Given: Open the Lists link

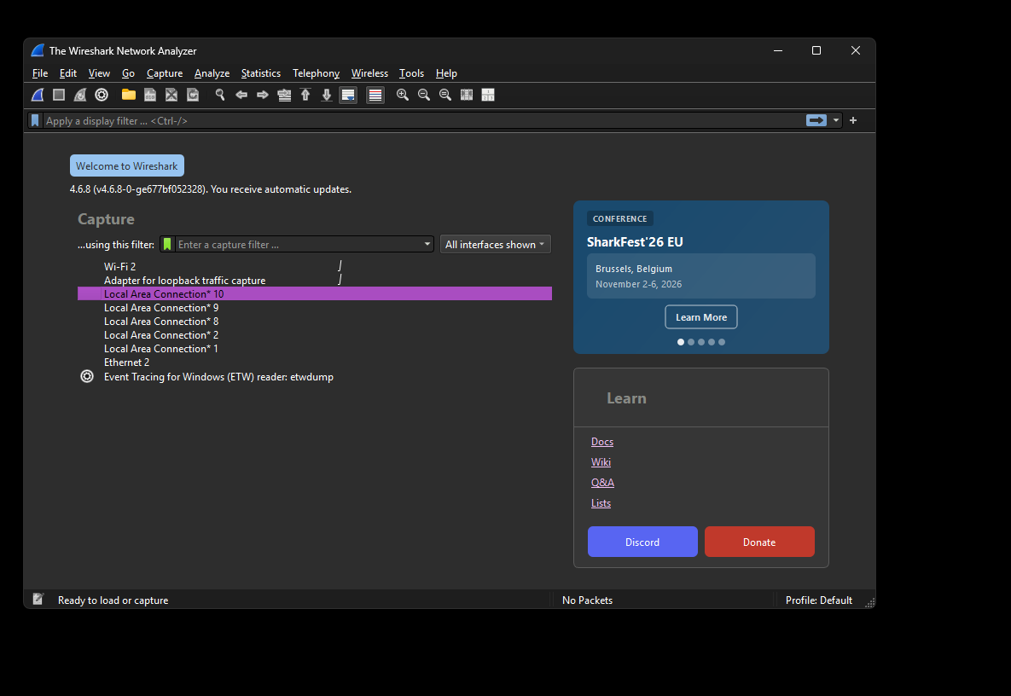Looking at the screenshot, I should (601, 503).
